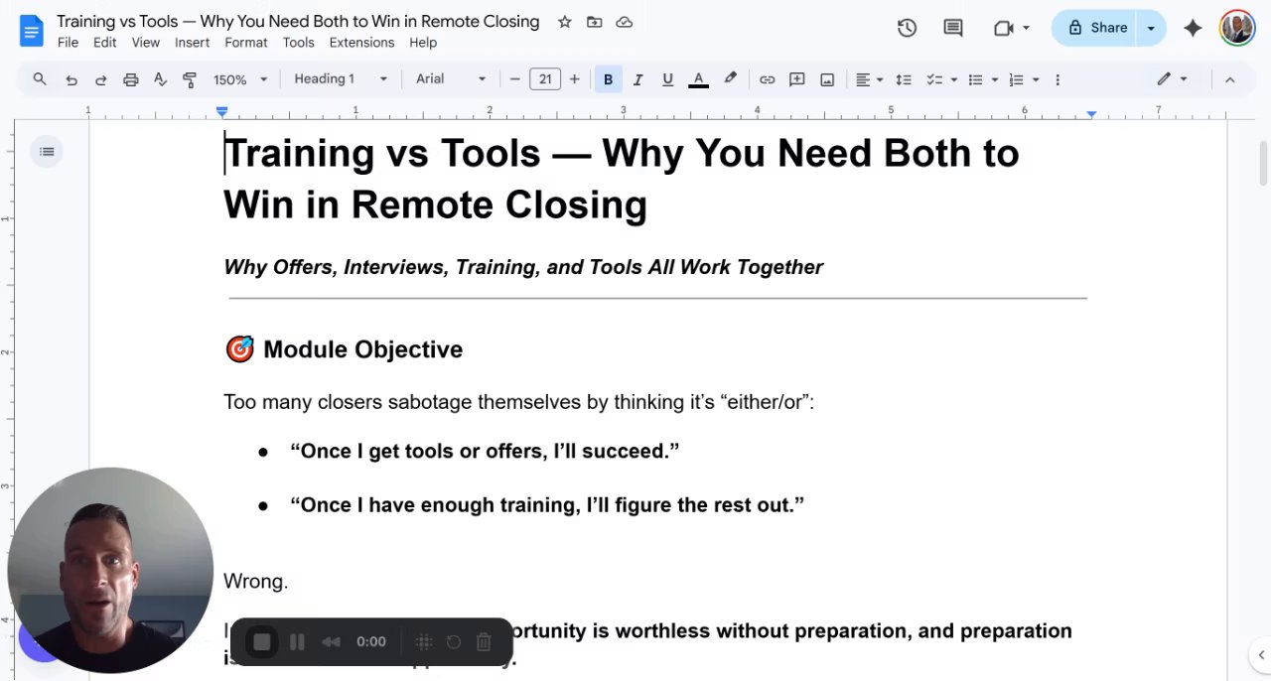Open Share options dropdown arrow

[x=1151, y=28]
